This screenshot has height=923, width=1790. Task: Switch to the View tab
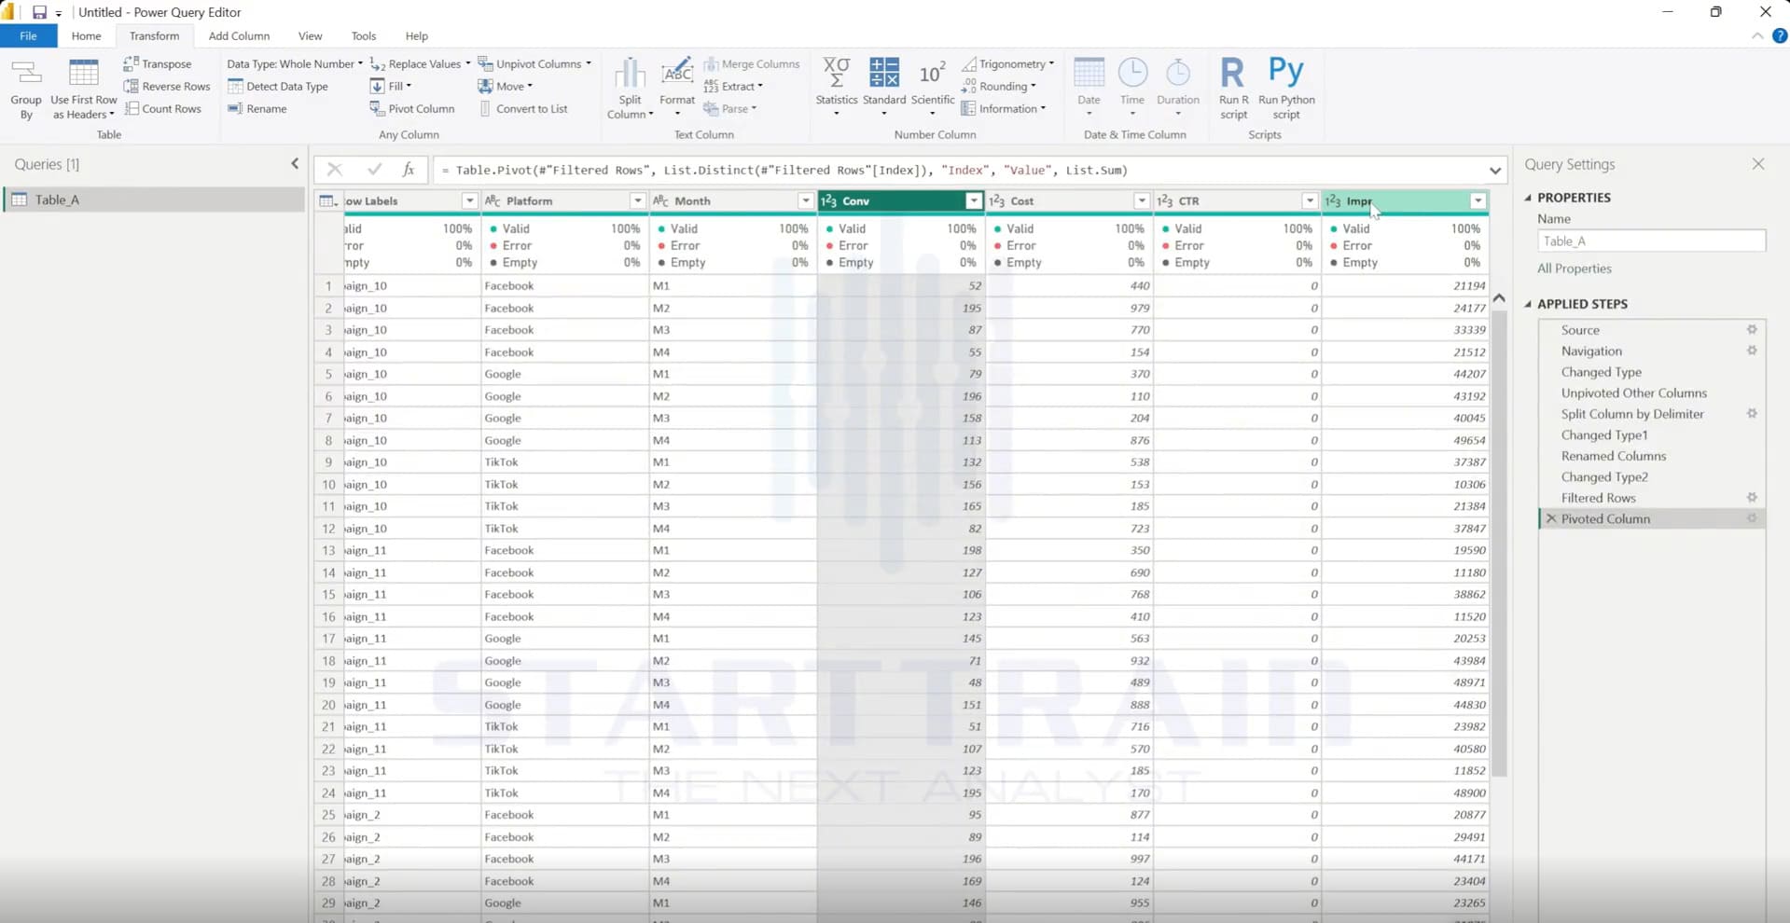[310, 35]
